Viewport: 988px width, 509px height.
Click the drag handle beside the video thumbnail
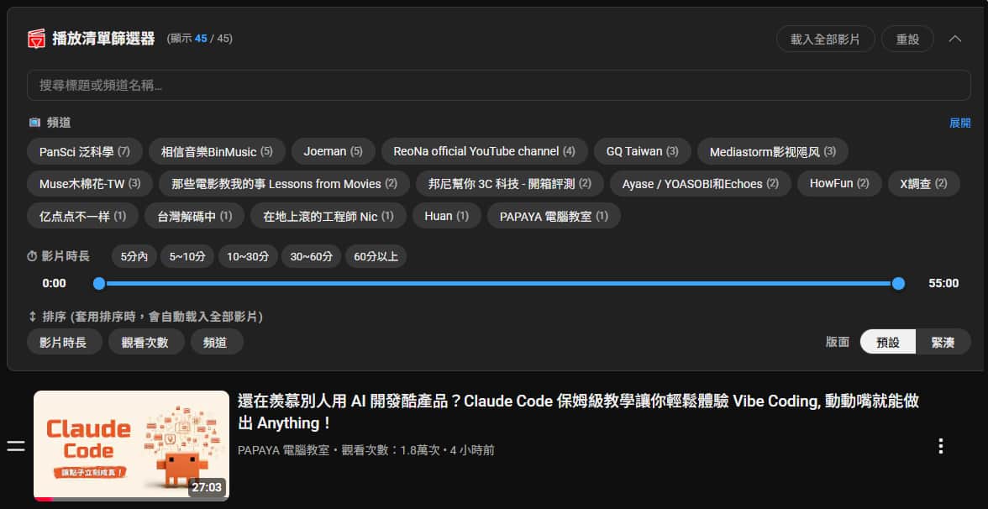click(x=15, y=446)
